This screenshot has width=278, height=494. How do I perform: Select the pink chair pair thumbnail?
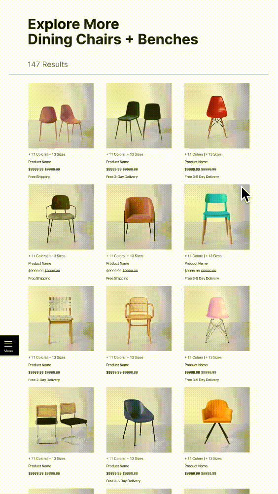[61, 116]
